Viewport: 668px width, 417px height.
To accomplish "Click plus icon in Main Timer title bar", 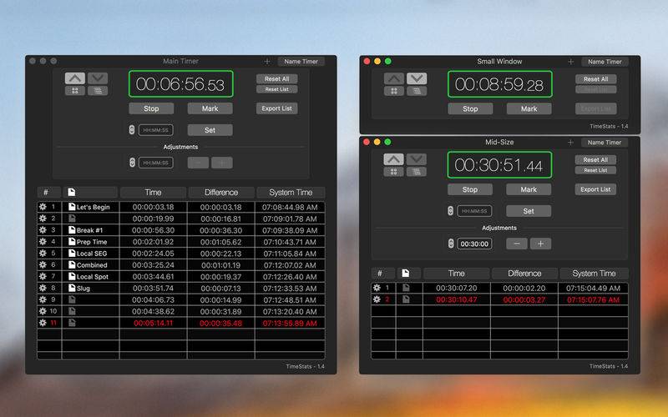I will (267, 61).
